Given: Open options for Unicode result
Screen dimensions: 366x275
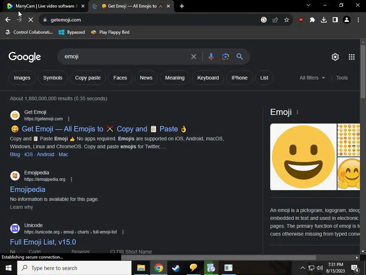Looking at the screenshot, I should coord(123,232).
